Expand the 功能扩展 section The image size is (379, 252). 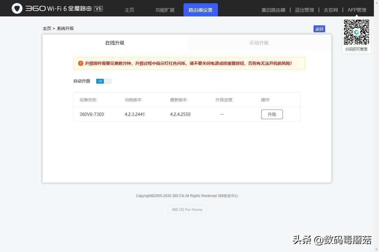165,10
